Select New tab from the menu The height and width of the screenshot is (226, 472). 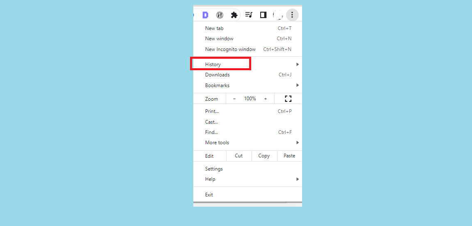point(247,28)
